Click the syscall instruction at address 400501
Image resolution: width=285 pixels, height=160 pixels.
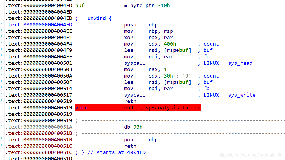[x=135, y=63]
